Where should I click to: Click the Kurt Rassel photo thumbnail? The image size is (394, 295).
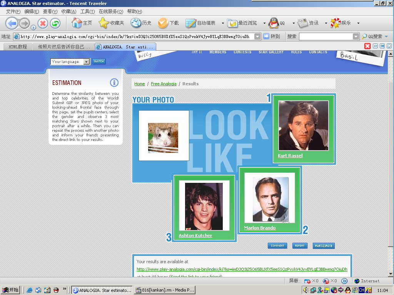(303, 126)
